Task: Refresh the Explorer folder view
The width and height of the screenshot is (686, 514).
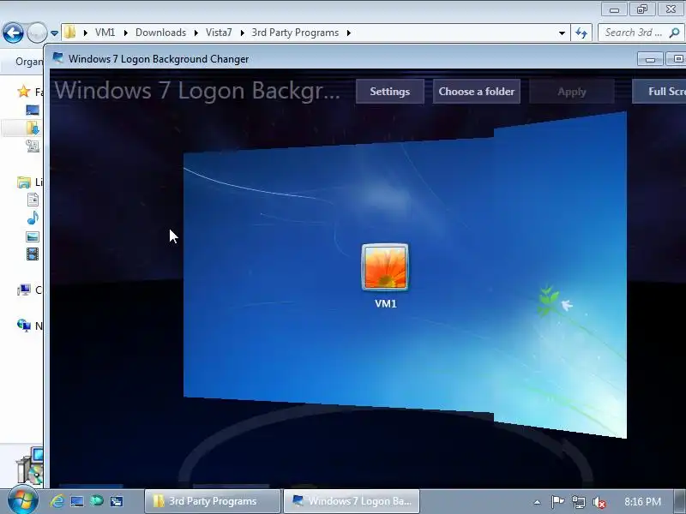Action: 581,33
